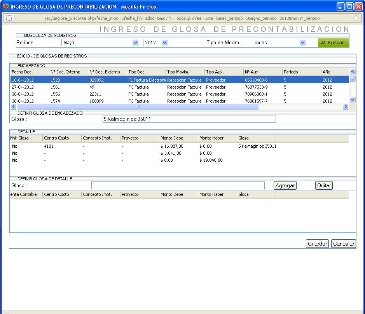Select the row with internal doc 1556

coord(180,94)
